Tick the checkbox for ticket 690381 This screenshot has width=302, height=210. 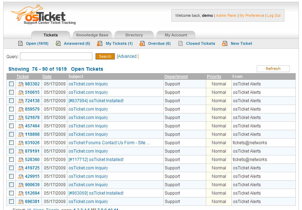(x=11, y=202)
